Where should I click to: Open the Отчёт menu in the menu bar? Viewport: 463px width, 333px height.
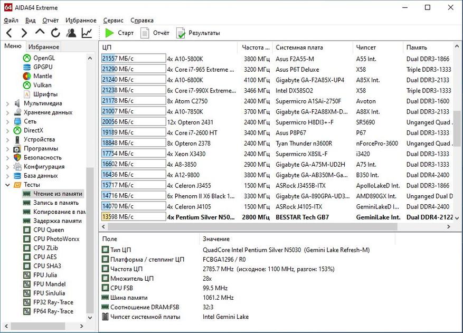pos(51,21)
